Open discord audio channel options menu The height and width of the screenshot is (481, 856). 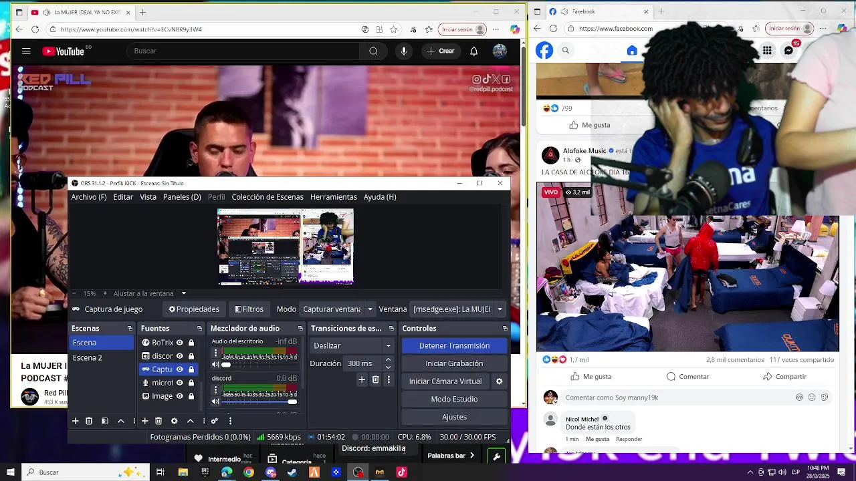tap(215, 389)
